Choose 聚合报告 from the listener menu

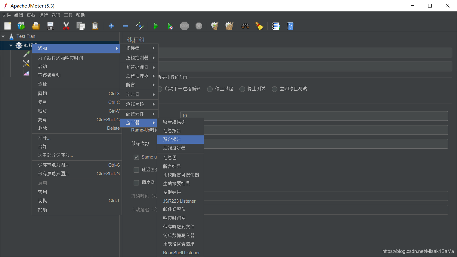[172, 139]
